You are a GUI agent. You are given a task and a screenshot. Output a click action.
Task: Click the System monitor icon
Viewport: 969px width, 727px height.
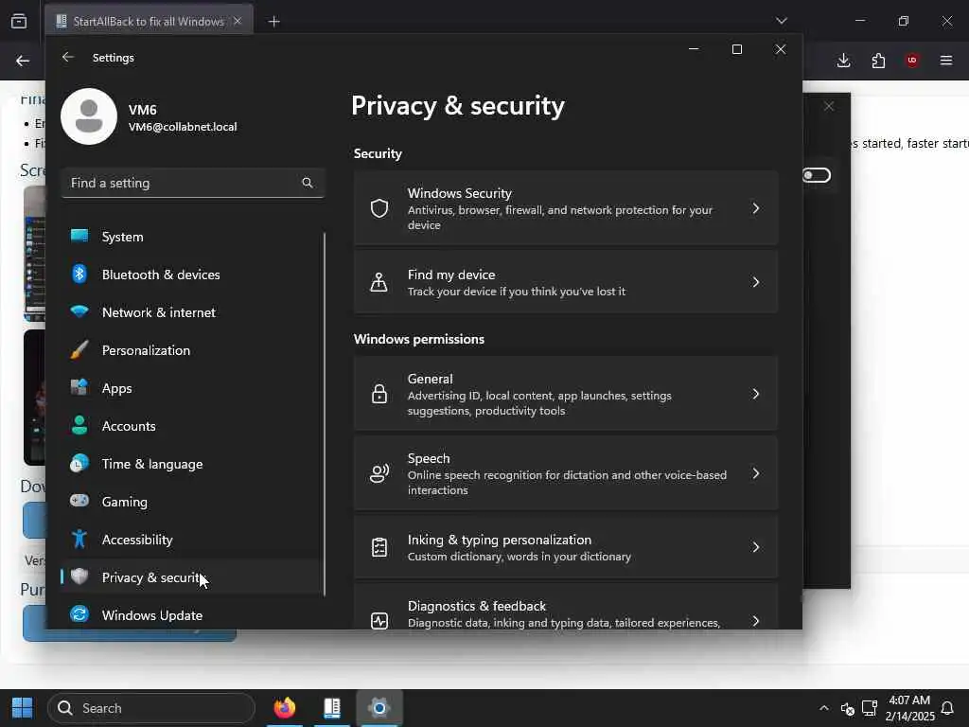click(79, 236)
